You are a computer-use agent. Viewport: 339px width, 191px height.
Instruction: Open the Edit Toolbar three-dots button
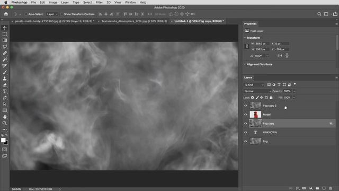[x=5, y=129]
